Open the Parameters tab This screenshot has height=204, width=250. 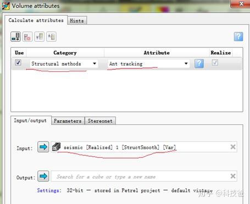(68, 121)
